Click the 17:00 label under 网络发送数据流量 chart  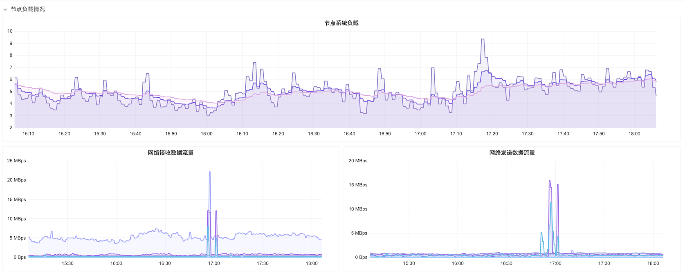tap(555, 263)
